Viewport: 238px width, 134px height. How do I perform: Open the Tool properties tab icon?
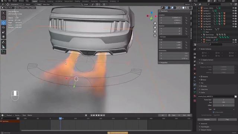coord(195,49)
